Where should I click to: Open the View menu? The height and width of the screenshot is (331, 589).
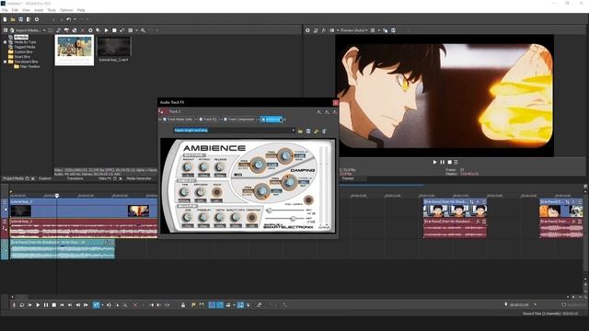[27, 10]
